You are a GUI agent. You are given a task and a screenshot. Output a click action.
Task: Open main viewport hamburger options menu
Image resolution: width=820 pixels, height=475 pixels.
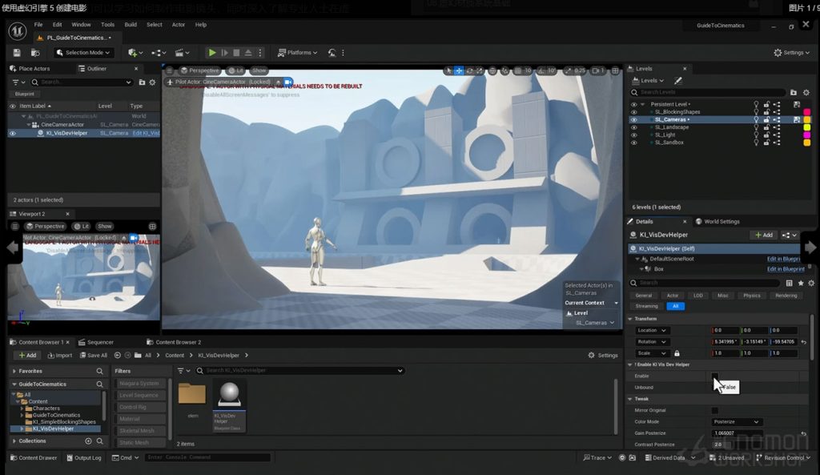click(170, 70)
